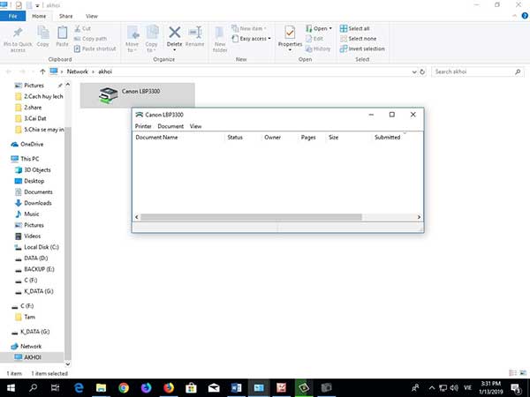Sort by Submitted column header

pyautogui.click(x=387, y=137)
